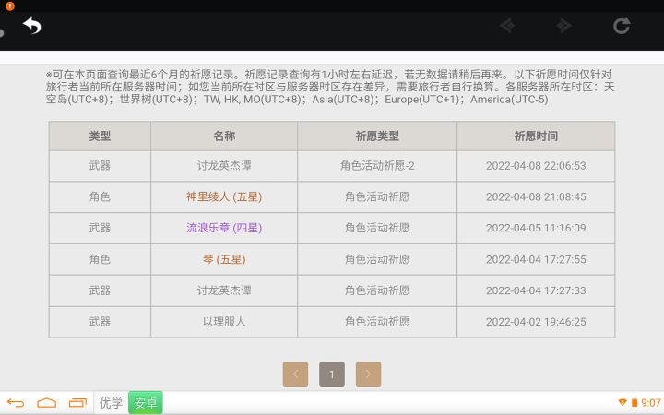
Task: Click 角色活动祈愿 in 以理服人 row
Action: 377,322
